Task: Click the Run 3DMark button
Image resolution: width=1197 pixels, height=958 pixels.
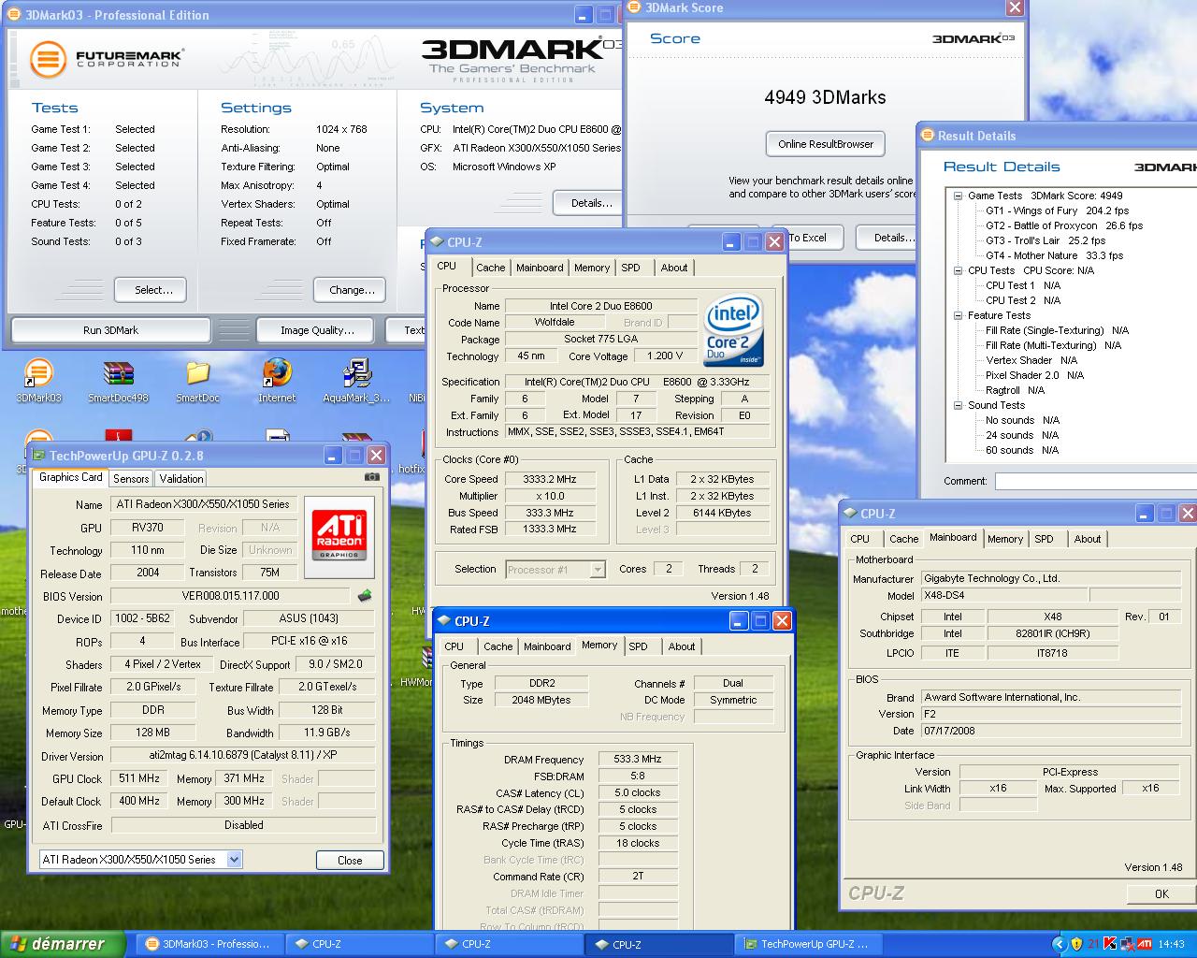Action: (110, 330)
